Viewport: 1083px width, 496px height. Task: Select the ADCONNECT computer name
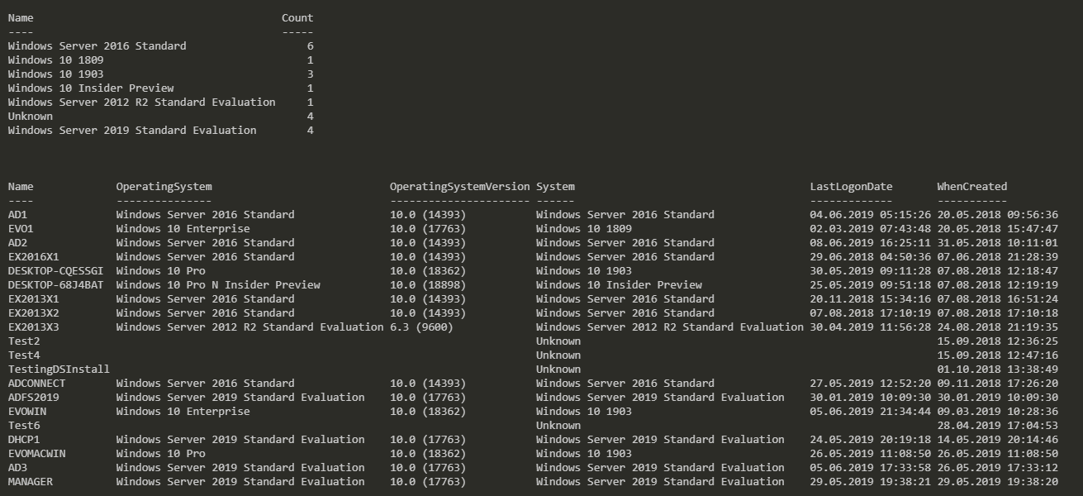tap(37, 384)
